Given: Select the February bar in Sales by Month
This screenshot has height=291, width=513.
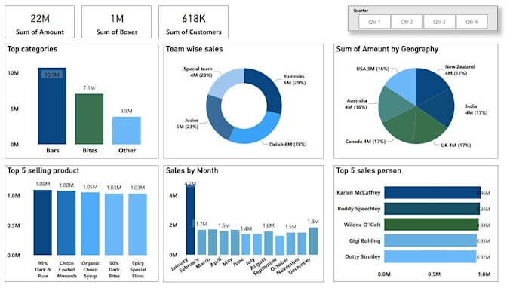Looking at the screenshot, I should pos(201,242).
